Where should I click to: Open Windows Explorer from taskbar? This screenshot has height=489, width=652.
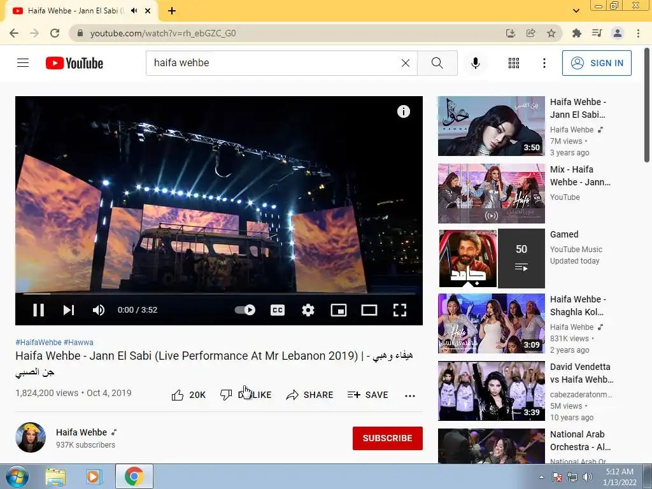[55, 476]
